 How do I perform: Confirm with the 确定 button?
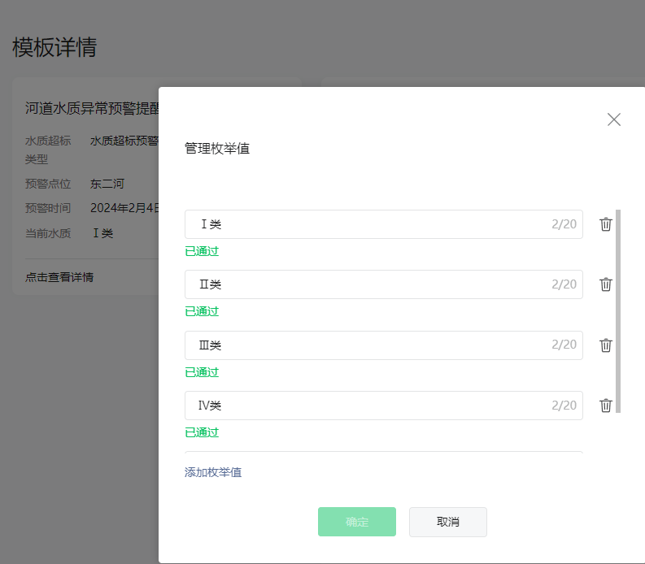[x=357, y=522]
